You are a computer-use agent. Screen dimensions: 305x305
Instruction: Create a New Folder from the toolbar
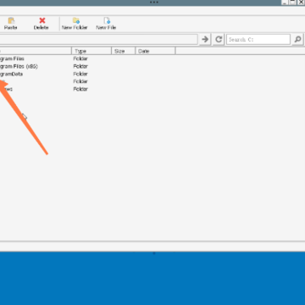75,24
